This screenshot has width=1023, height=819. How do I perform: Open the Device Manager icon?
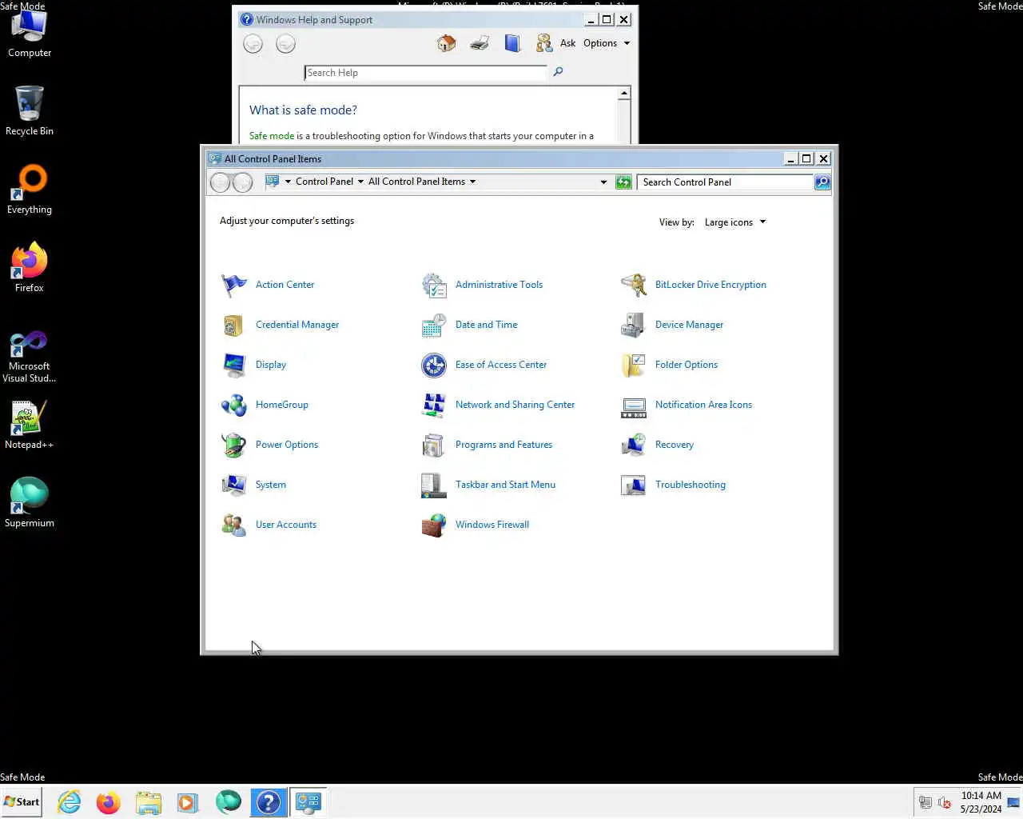pos(634,325)
